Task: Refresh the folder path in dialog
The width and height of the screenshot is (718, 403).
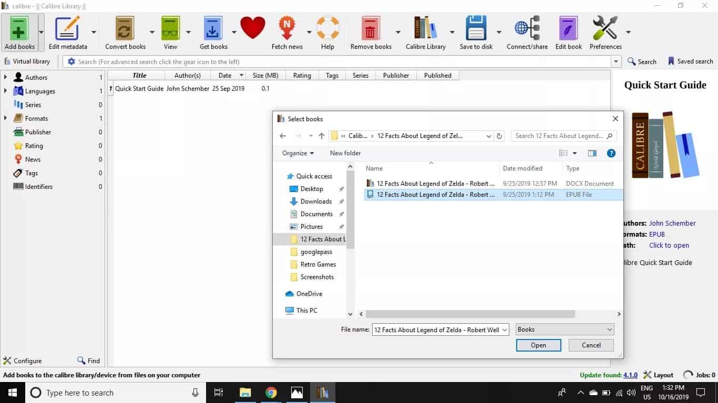Action: [x=499, y=136]
